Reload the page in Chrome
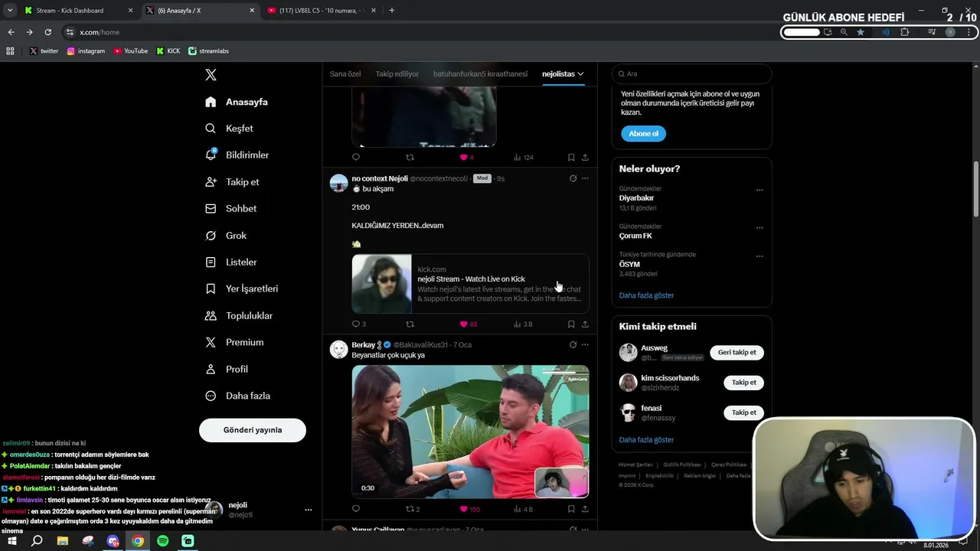980x551 pixels. click(47, 32)
